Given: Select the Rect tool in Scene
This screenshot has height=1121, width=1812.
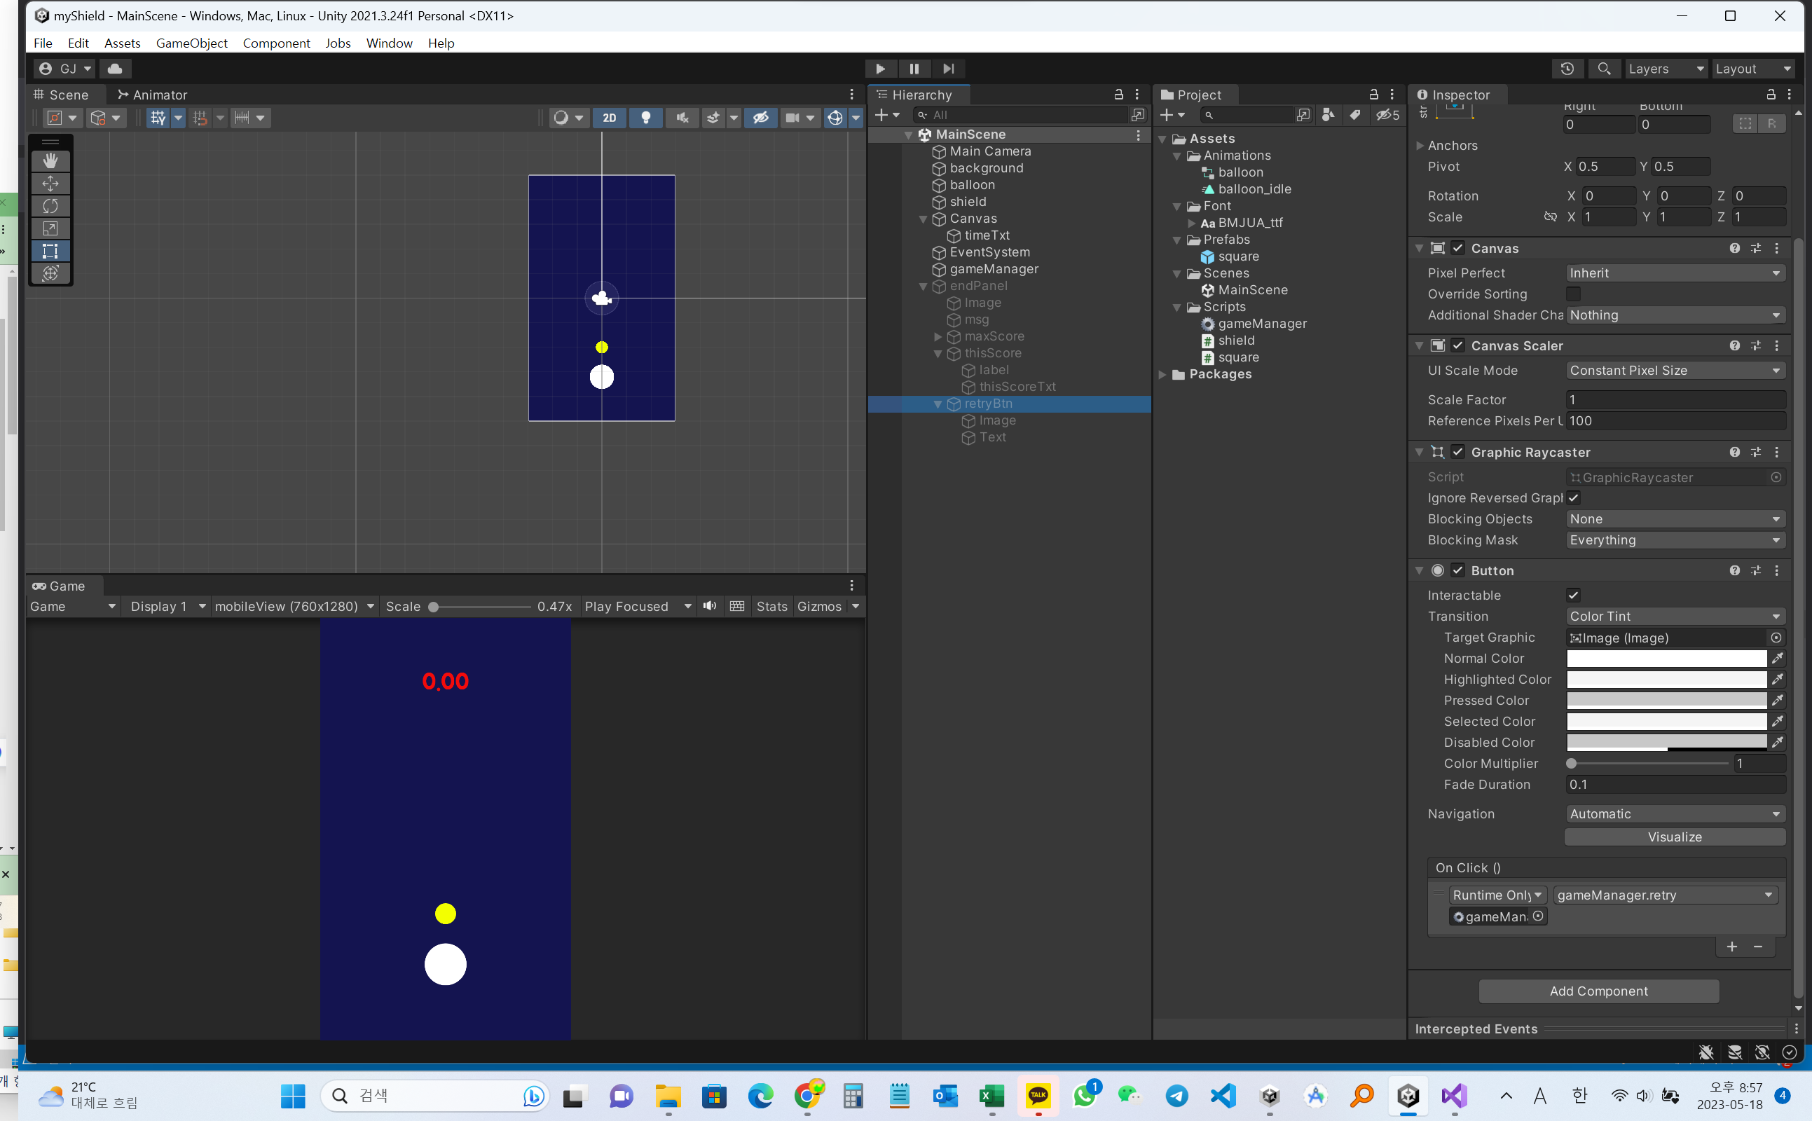Looking at the screenshot, I should pyautogui.click(x=50, y=251).
